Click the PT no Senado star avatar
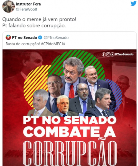The image size is (138, 166). click(x=8, y=37)
